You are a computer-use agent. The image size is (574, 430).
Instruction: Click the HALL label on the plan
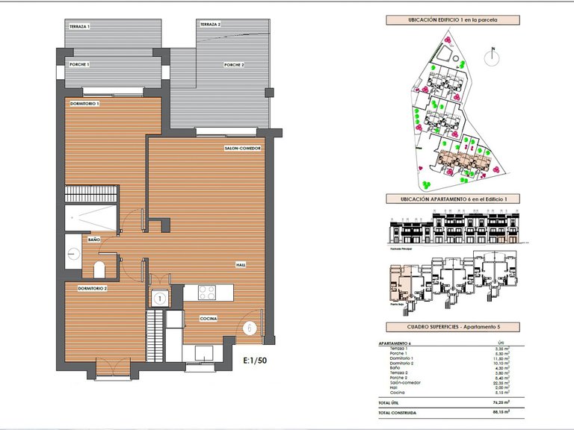coord(241,265)
